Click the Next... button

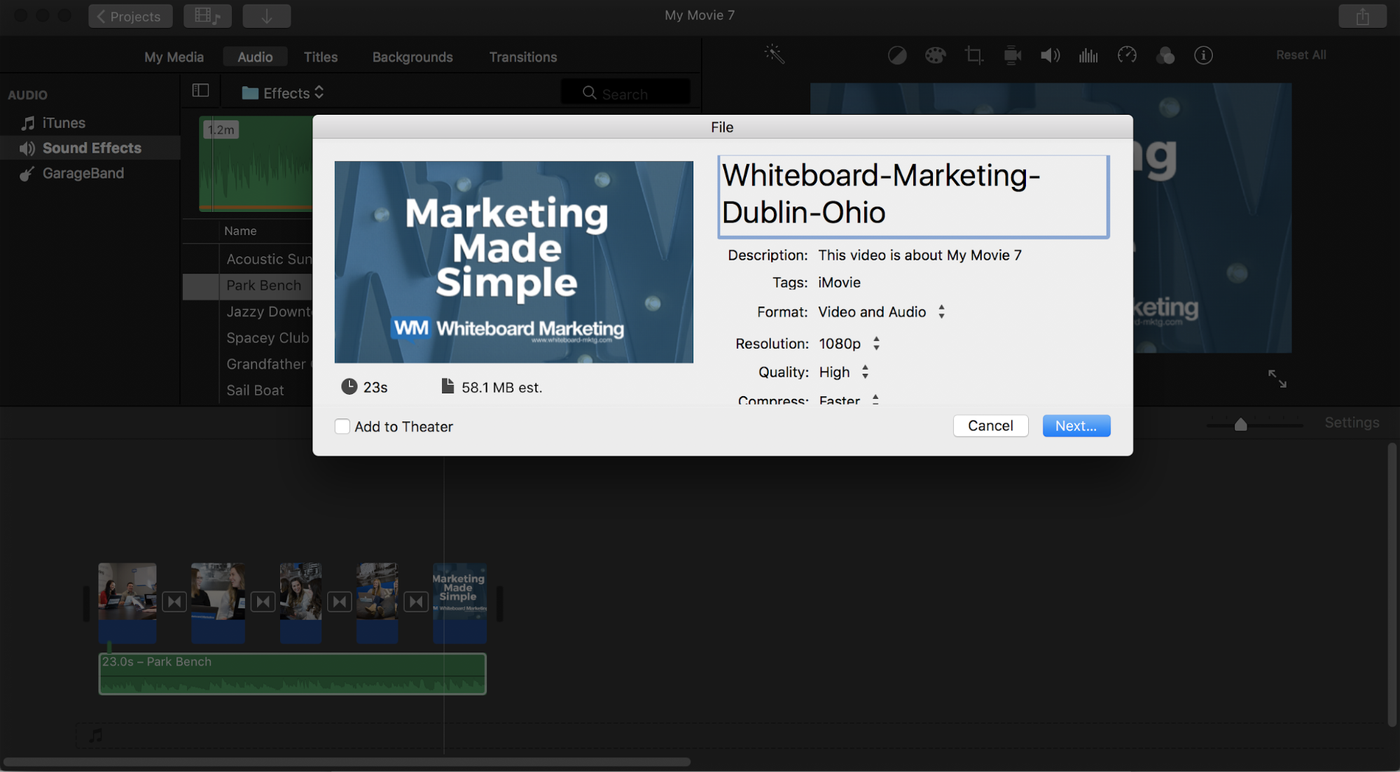1076,426
